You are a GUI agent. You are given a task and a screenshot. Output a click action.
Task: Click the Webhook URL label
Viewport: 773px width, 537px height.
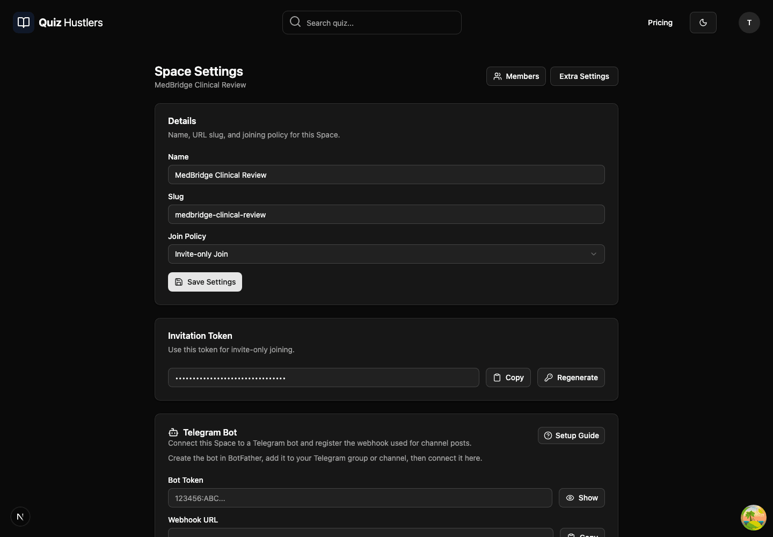193,520
